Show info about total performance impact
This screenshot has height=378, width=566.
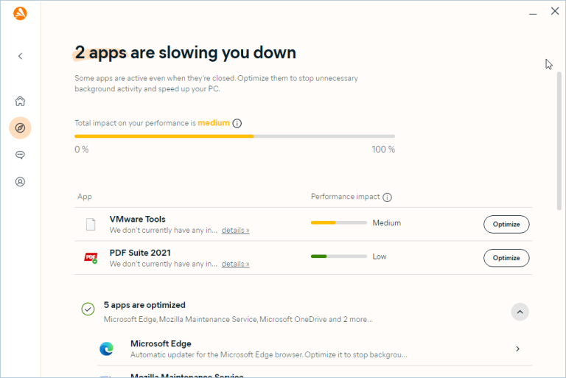coord(237,124)
